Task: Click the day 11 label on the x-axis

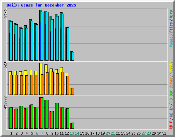Action: [x=62, y=133]
